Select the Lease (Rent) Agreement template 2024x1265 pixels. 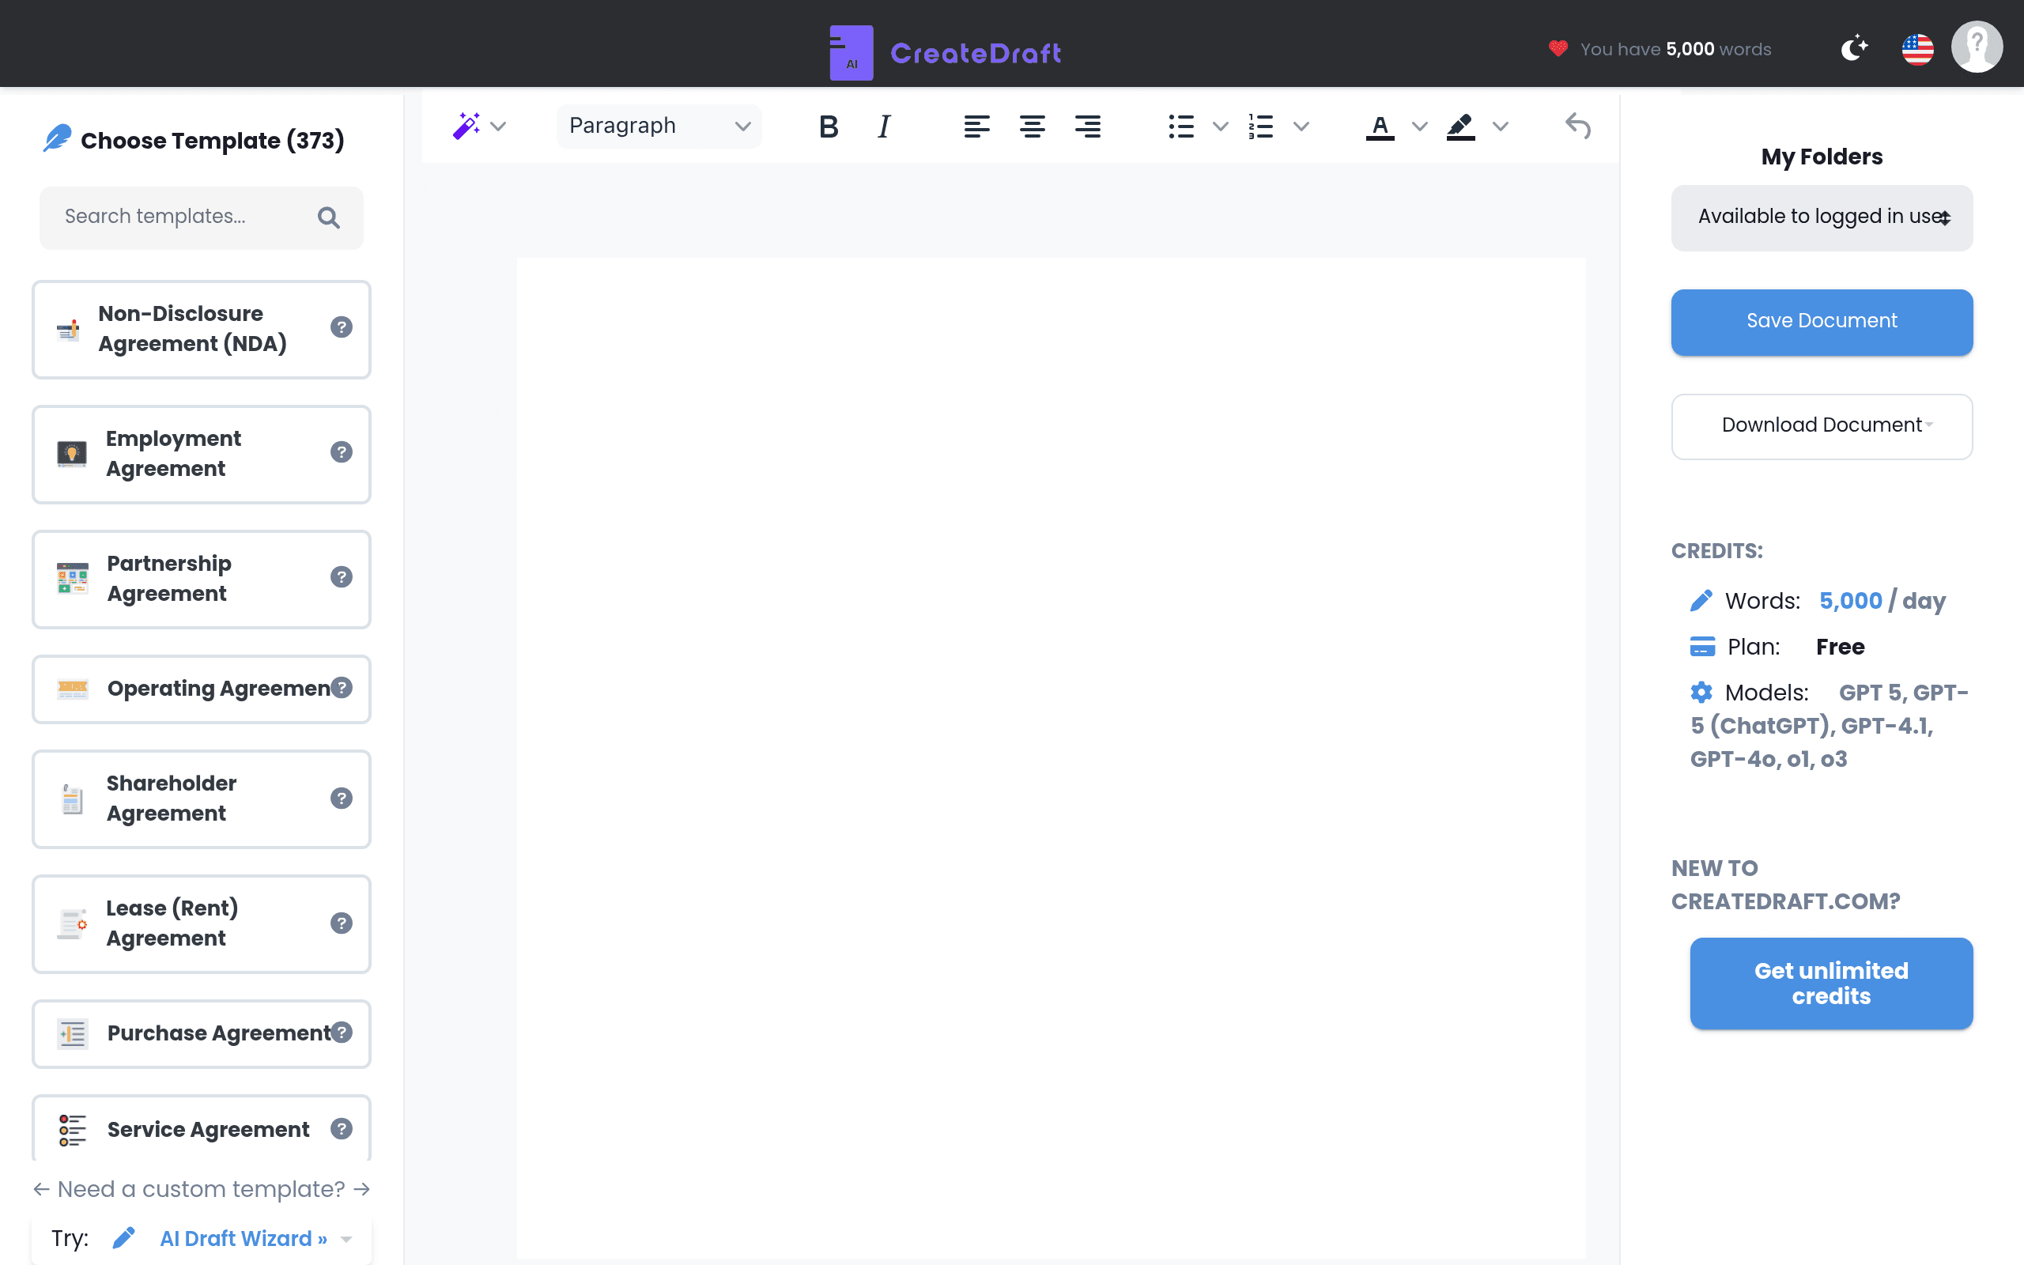(x=202, y=923)
